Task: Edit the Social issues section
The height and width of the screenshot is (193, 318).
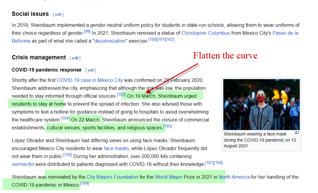Action: (x=58, y=14)
